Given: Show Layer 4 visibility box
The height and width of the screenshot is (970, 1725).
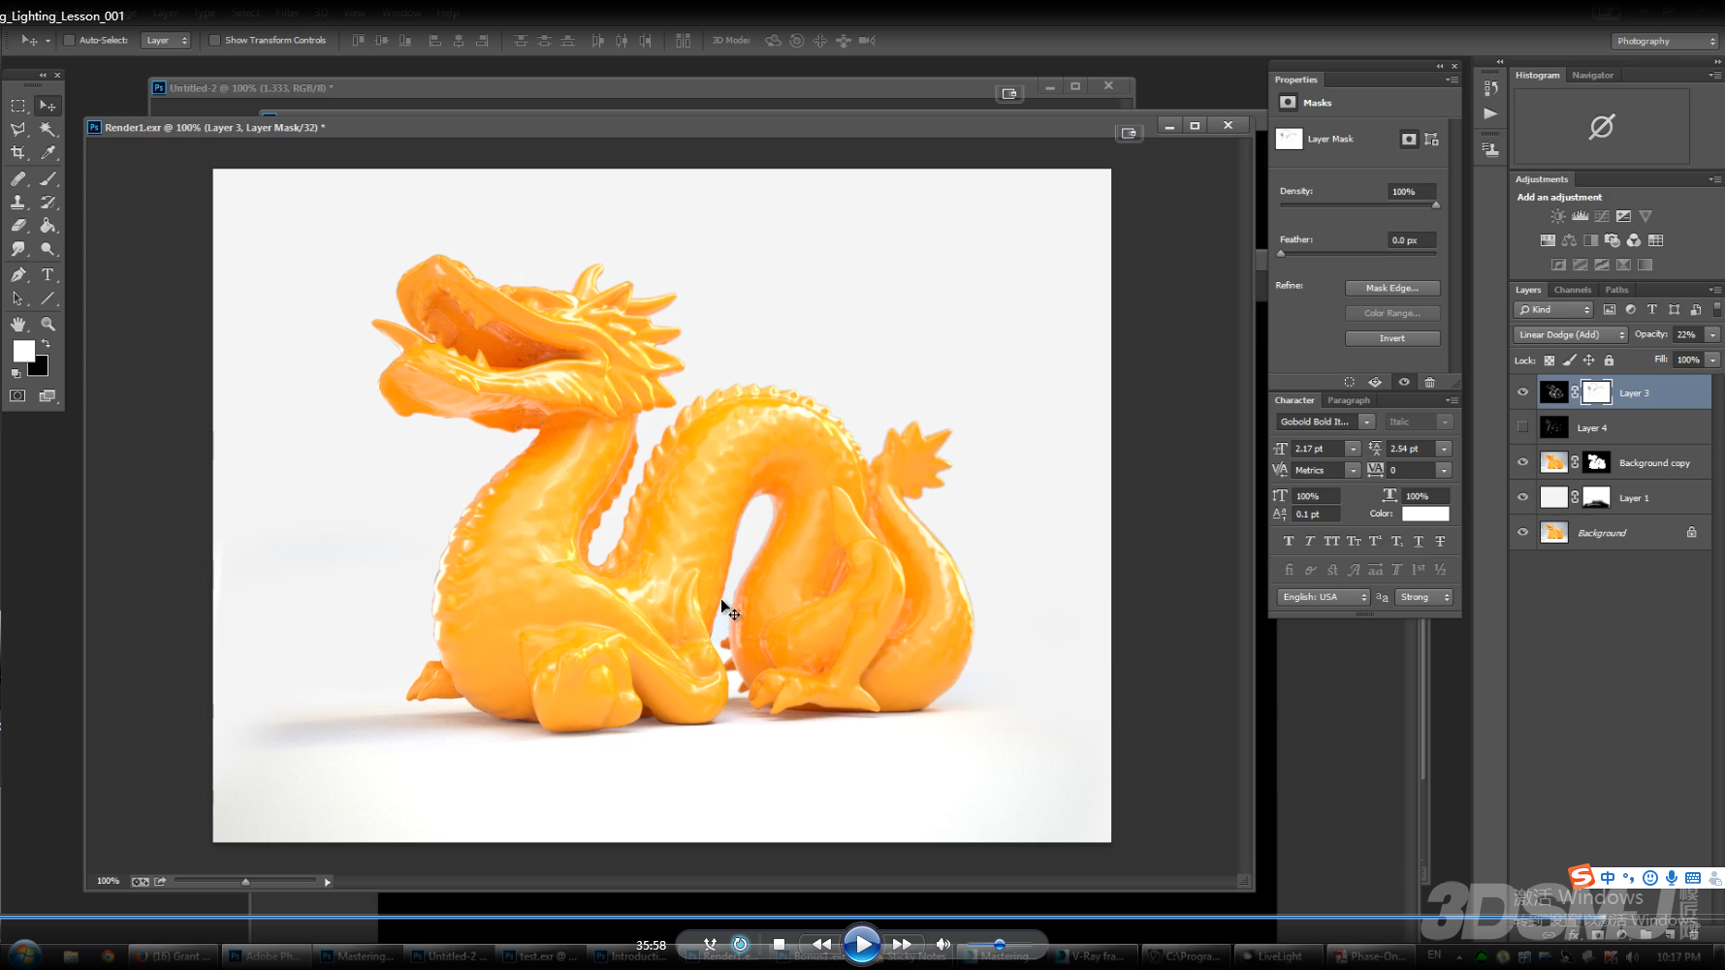Looking at the screenshot, I should click(x=1522, y=427).
